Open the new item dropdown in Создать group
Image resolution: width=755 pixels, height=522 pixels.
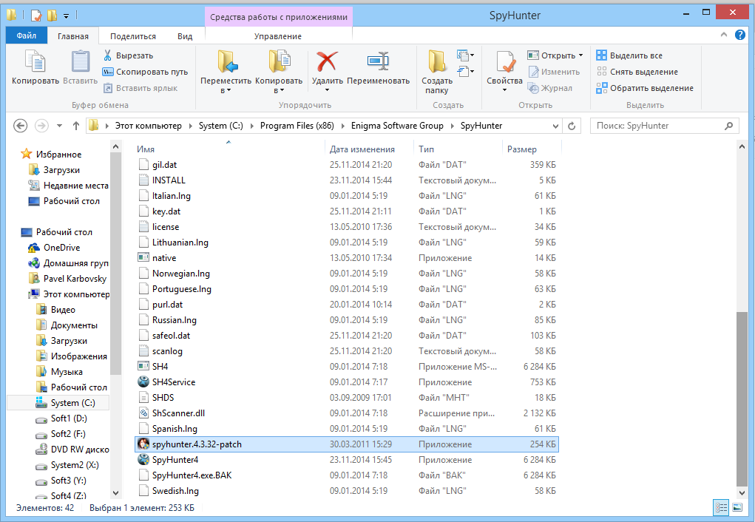click(x=466, y=55)
